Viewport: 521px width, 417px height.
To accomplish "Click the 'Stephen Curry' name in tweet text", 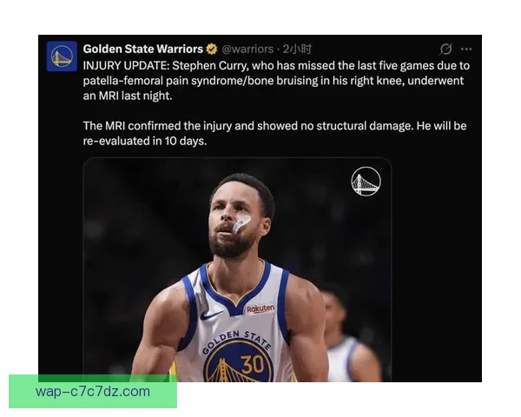I will pyautogui.click(x=209, y=65).
